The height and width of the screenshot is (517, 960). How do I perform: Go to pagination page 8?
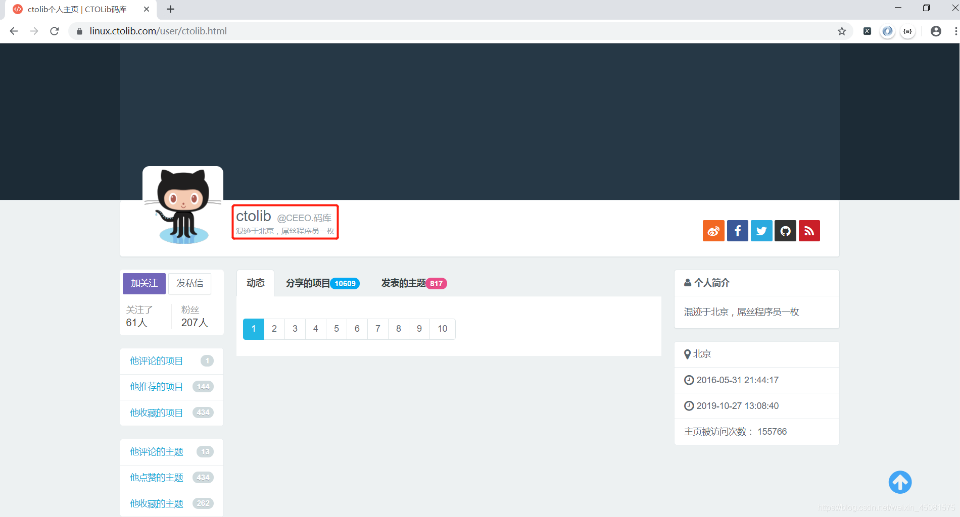(x=399, y=329)
